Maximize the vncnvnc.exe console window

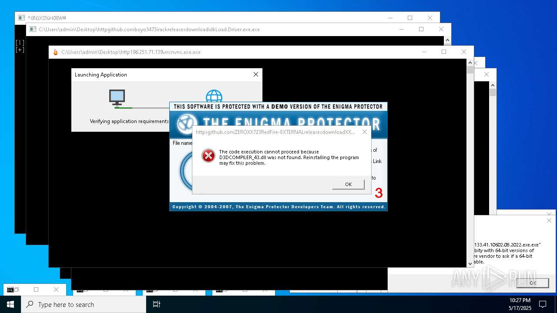(x=444, y=52)
